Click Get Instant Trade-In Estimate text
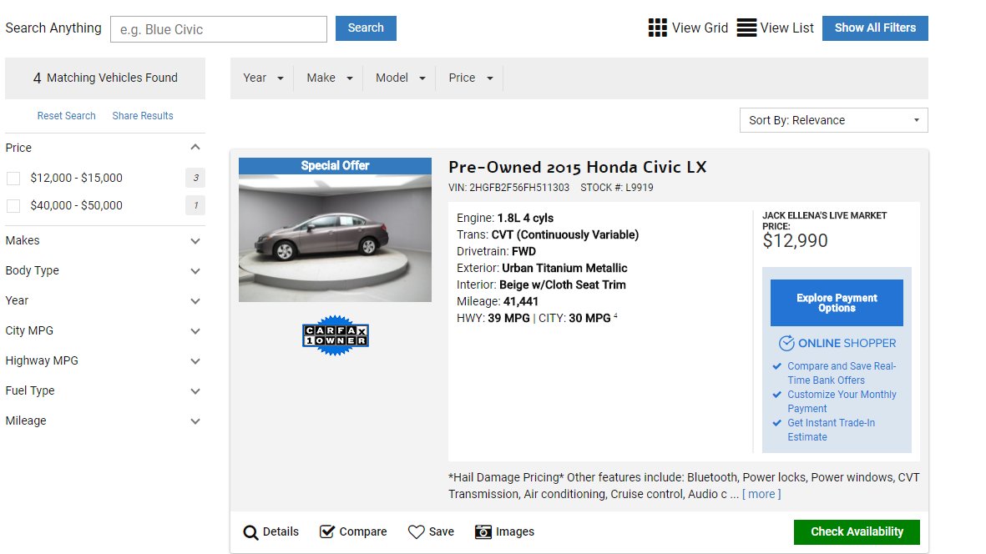 [831, 430]
